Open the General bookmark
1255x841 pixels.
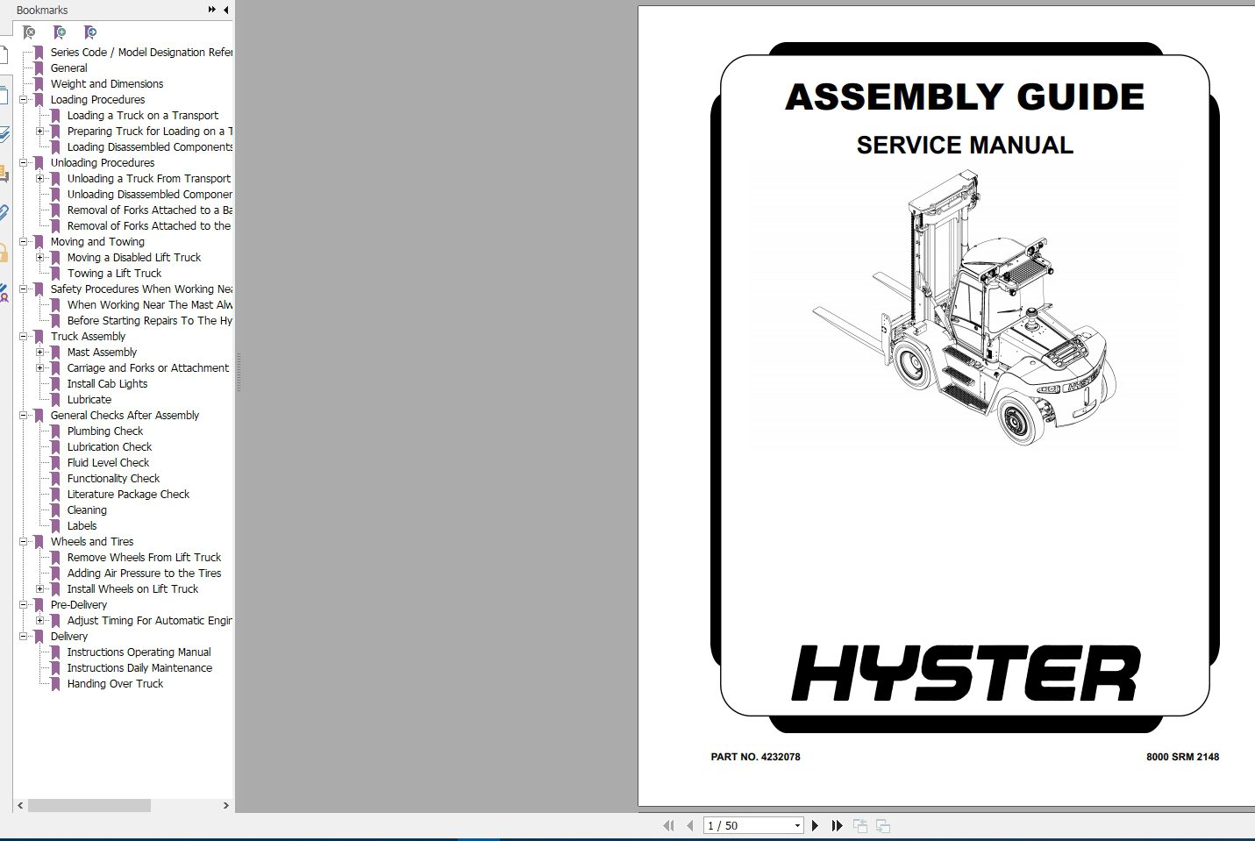point(68,68)
